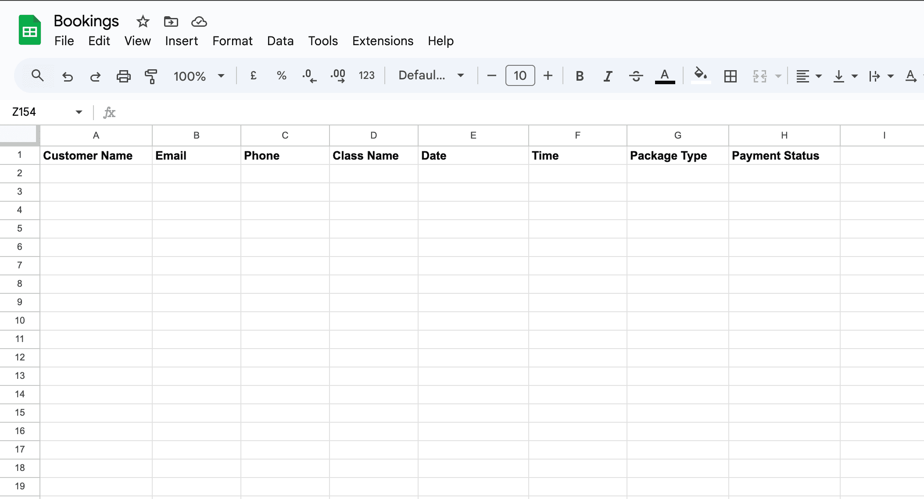Open the borders options
924x499 pixels.
click(x=730, y=75)
